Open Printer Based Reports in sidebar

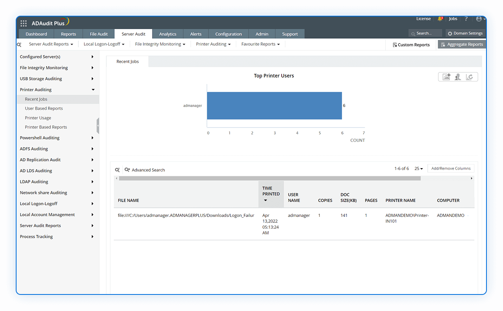(46, 127)
